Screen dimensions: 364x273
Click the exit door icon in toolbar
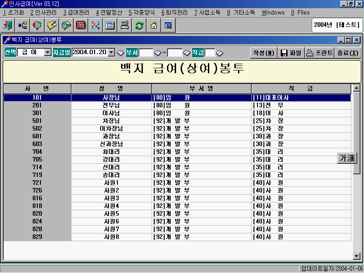(x=8, y=25)
